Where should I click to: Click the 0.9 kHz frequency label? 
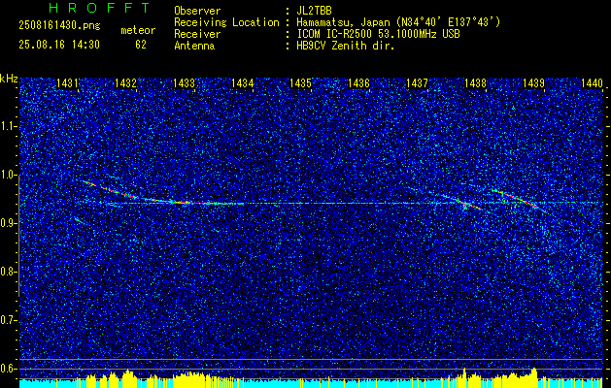pyautogui.click(x=8, y=223)
